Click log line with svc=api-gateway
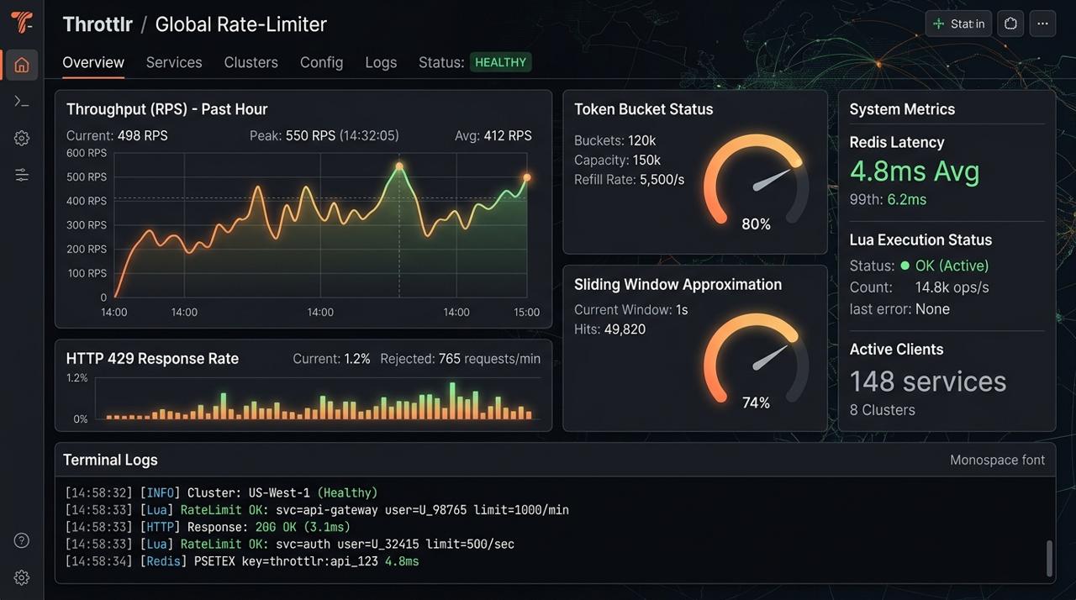The height and width of the screenshot is (600, 1076). (317, 510)
